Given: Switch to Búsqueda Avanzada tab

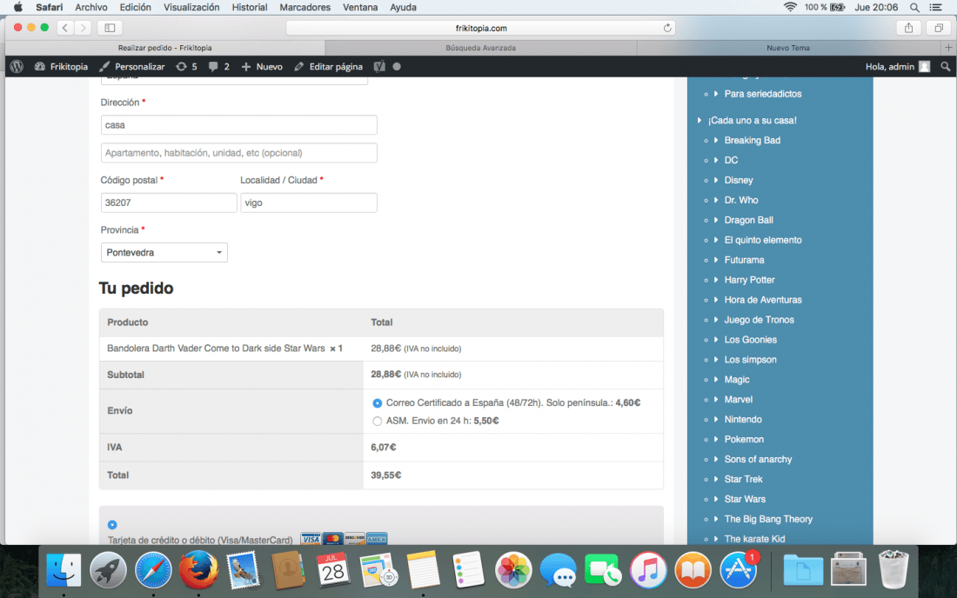Looking at the screenshot, I should 480,48.
